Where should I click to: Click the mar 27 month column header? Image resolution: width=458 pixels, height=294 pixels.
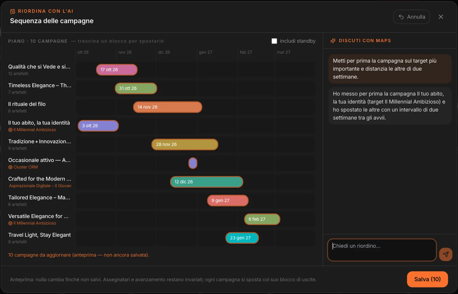click(x=283, y=52)
